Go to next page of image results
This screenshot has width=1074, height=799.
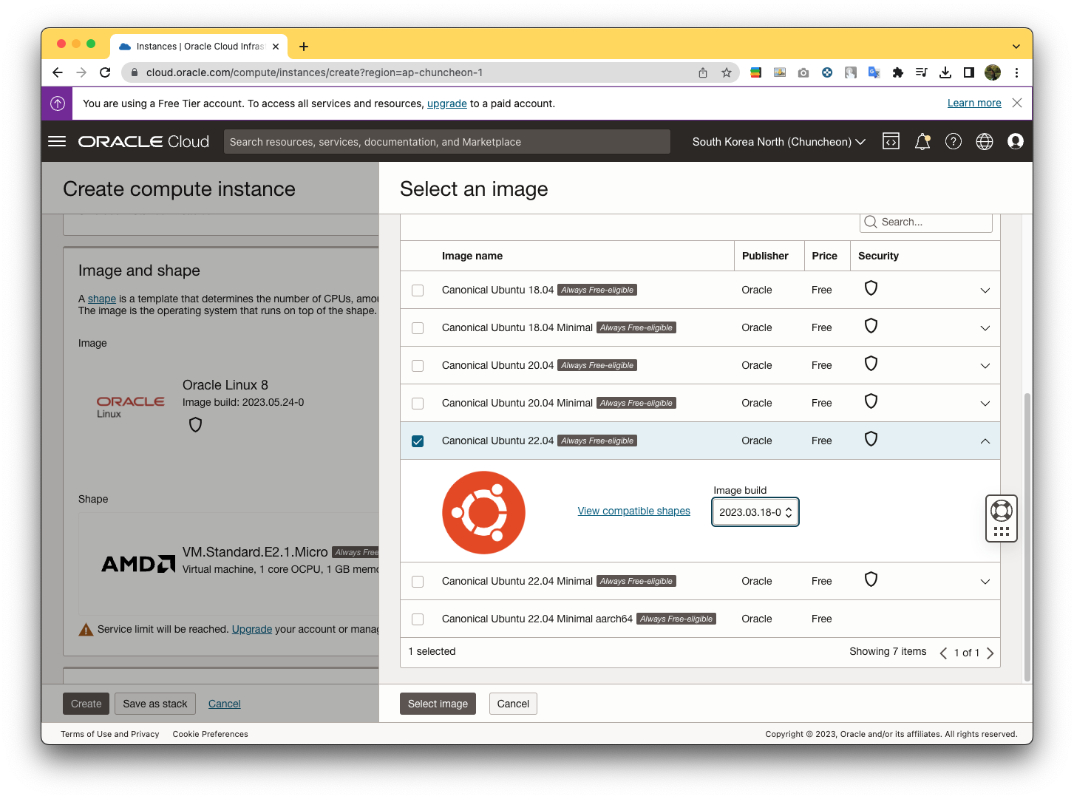pyautogui.click(x=990, y=653)
